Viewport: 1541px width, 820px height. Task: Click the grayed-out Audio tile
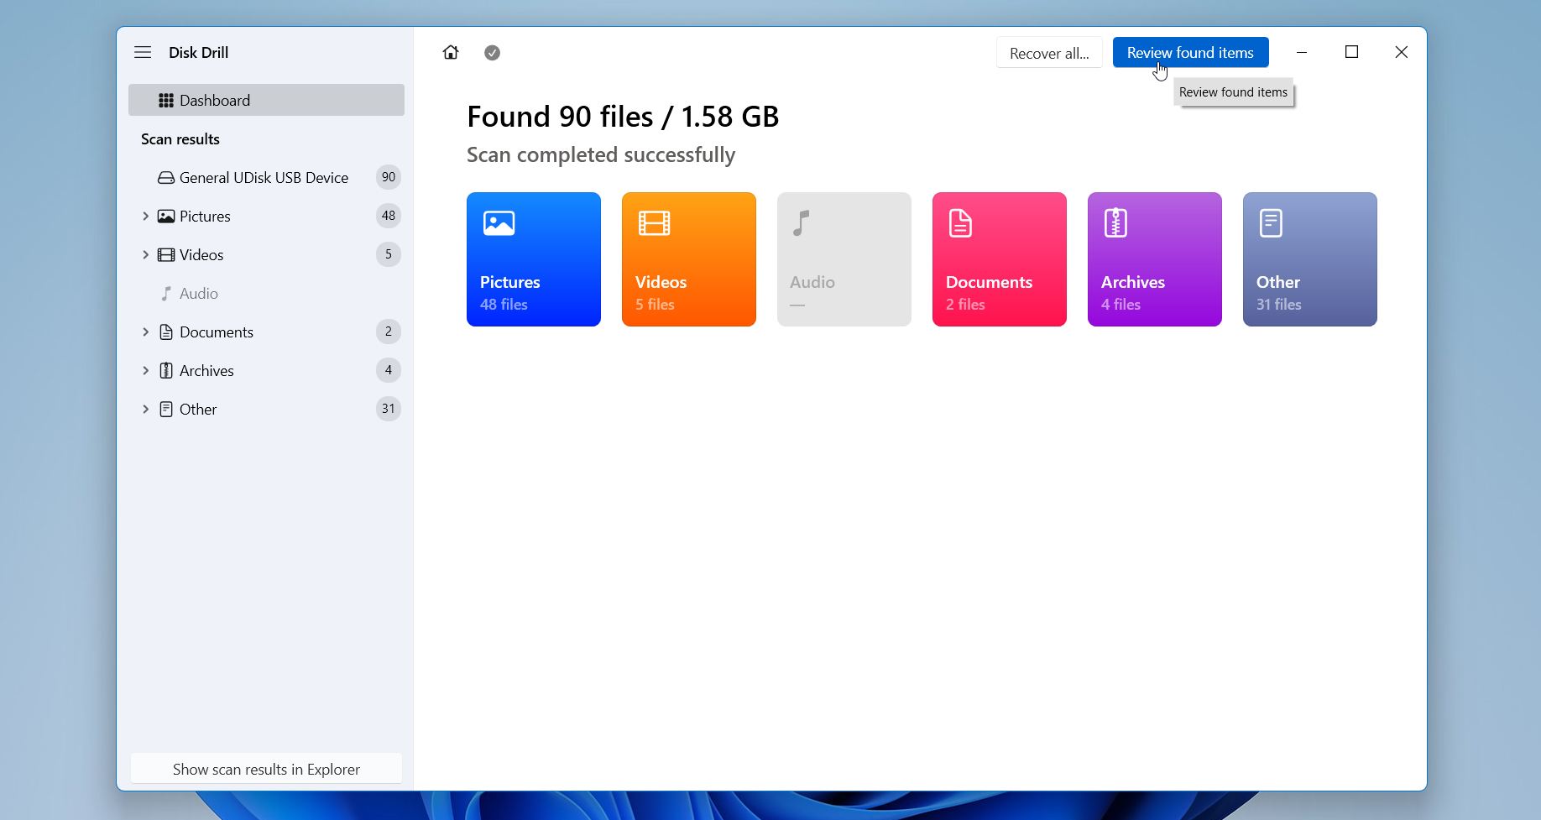(844, 259)
